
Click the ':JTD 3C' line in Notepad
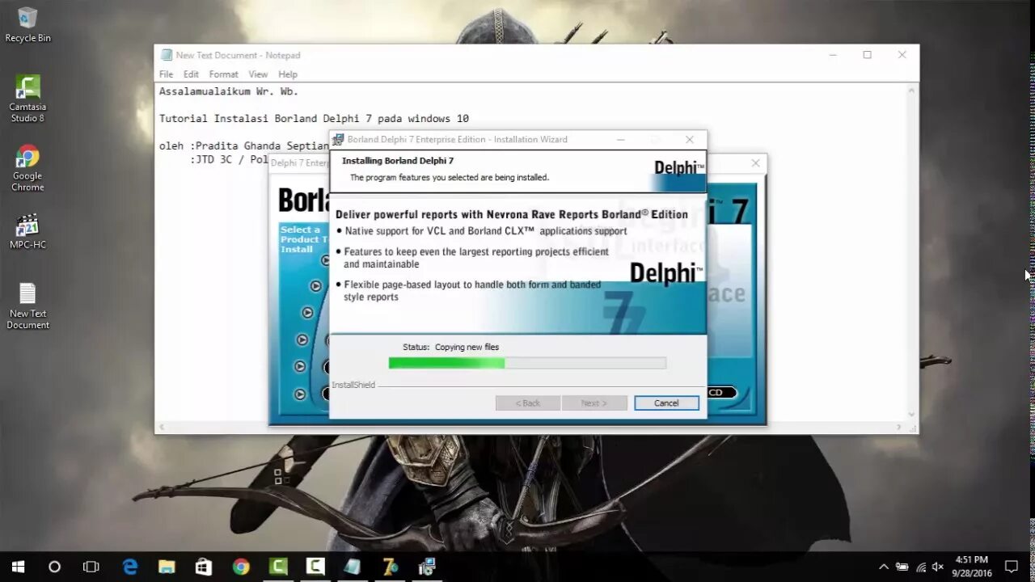(230, 159)
